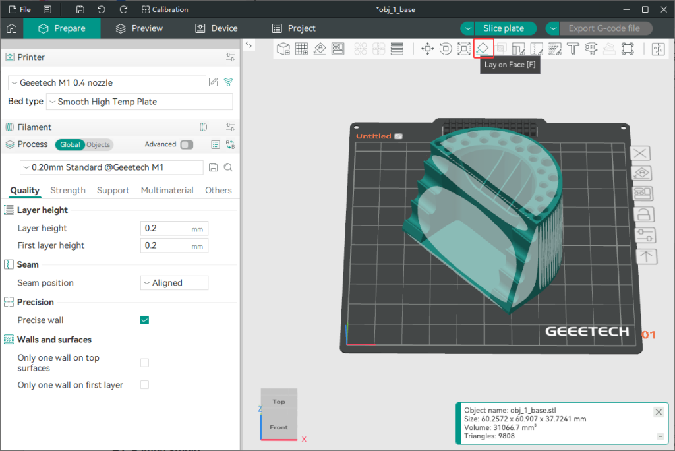Click the Add object cube icon
This screenshot has width=675, height=451.
(x=283, y=48)
